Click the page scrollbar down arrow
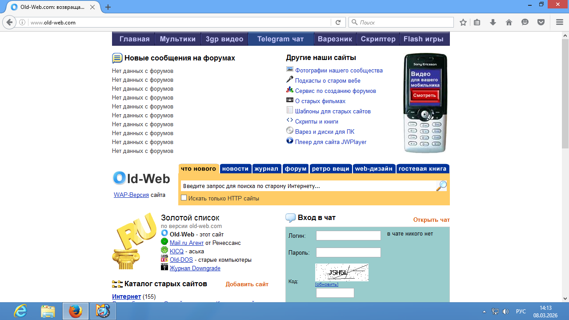The width and height of the screenshot is (569, 320). coord(565,298)
